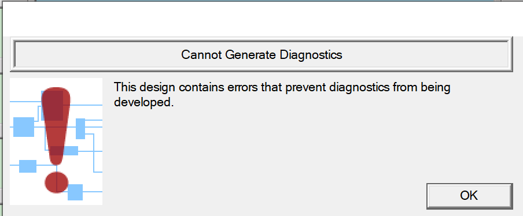This screenshot has height=216, width=523.
Task: Click the error message text about design errors
Action: tap(282, 95)
